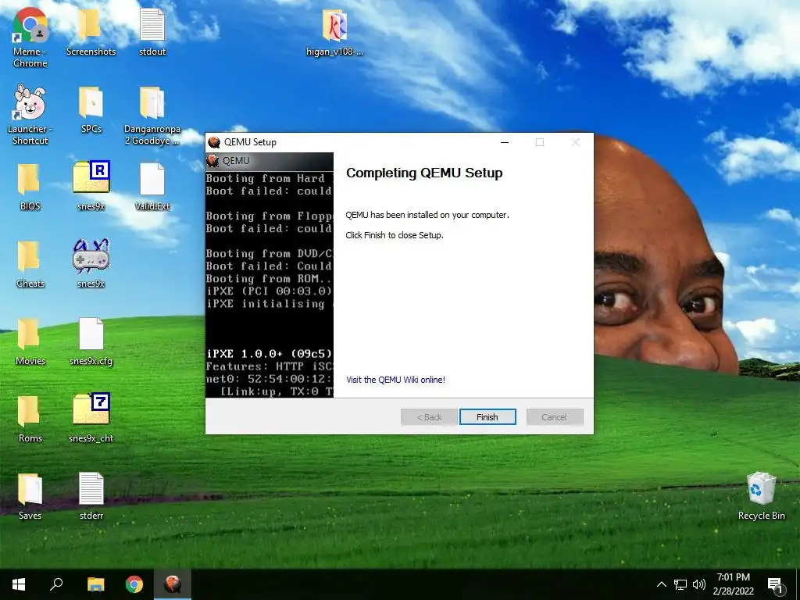The image size is (800, 600).
Task: Select the snes9x_cht 7z archive
Action: [91, 418]
